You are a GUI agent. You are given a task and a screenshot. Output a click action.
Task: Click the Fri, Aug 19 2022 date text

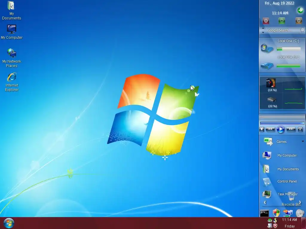279,3
